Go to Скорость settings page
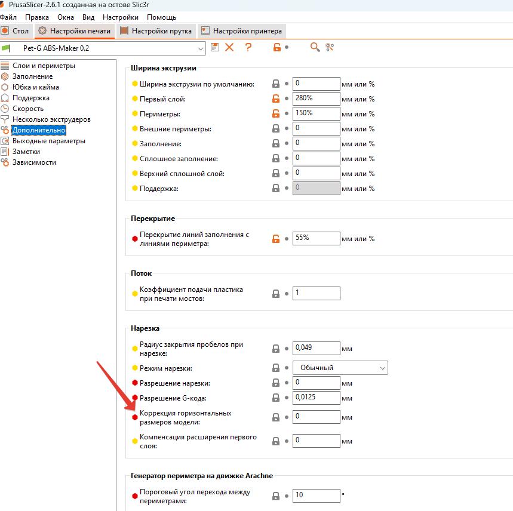Viewport: 513px width, 511px height. click(x=28, y=109)
